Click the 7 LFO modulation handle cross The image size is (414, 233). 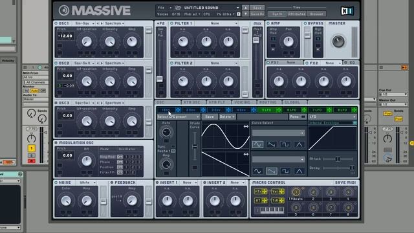[x=329, y=110]
